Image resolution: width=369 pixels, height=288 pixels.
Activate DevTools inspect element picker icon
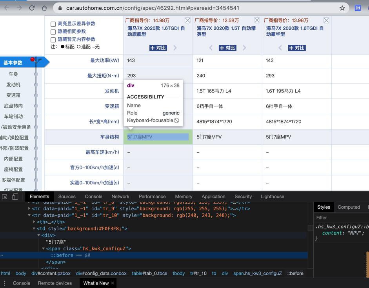tap(4, 197)
